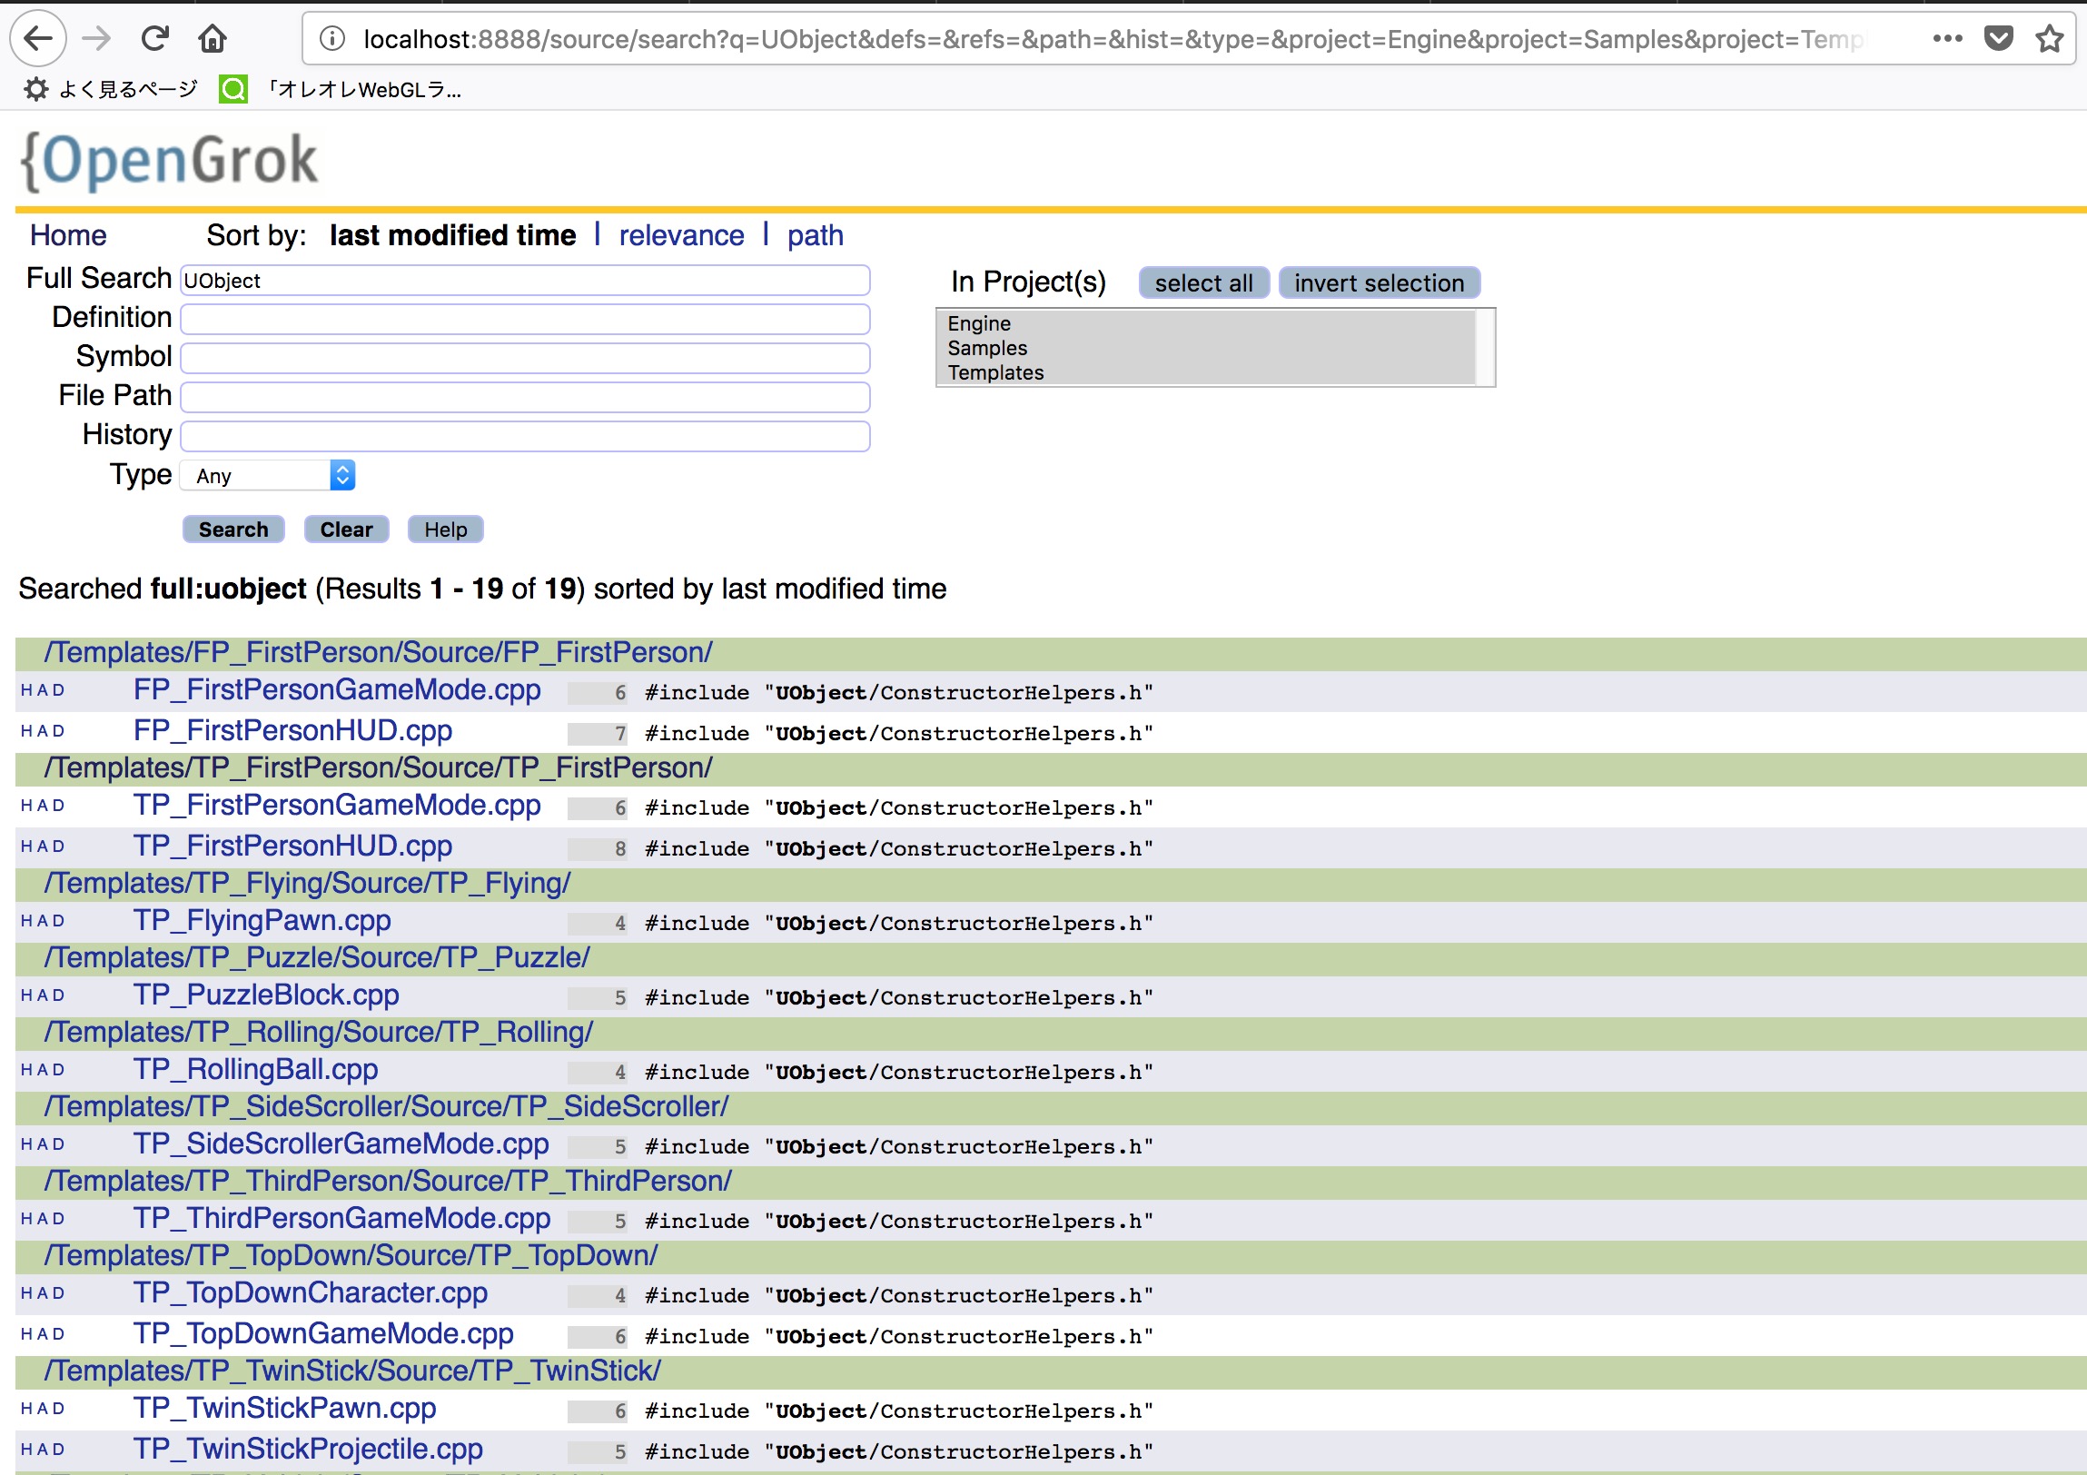Focus the Full Search input field

pos(526,280)
